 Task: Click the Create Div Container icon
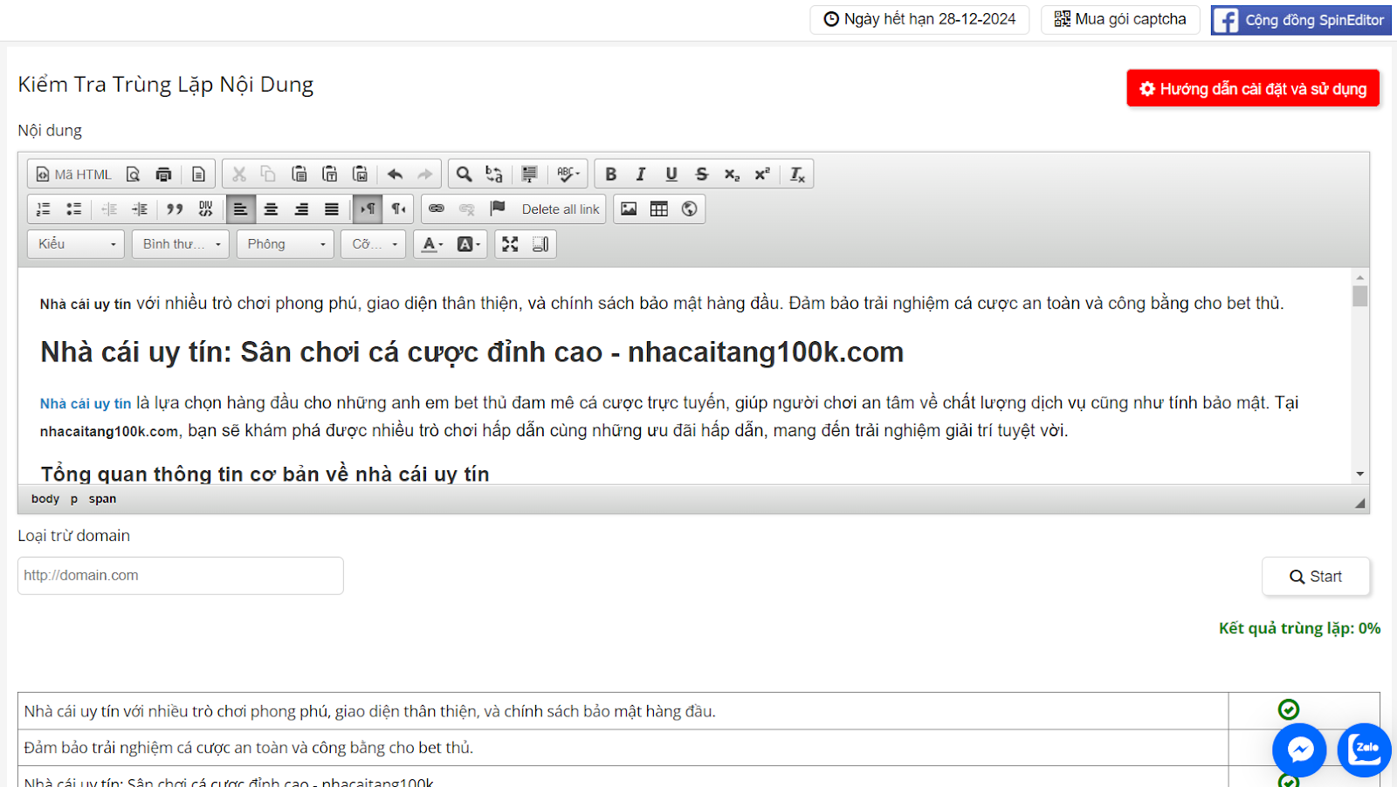[x=205, y=209]
